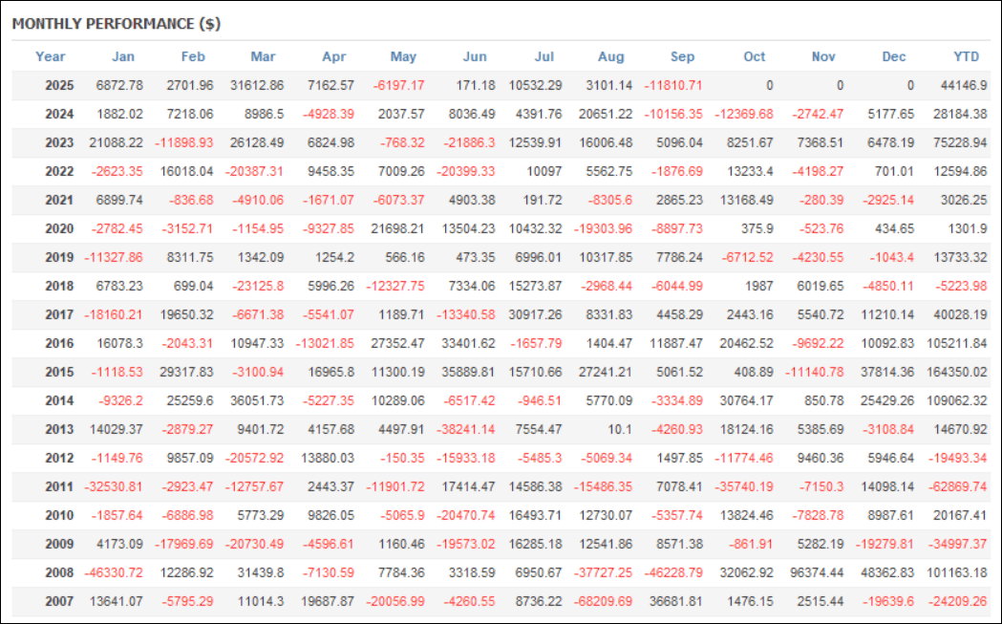This screenshot has height=624, width=1002.
Task: Select the Mar column header
Action: [x=263, y=56]
